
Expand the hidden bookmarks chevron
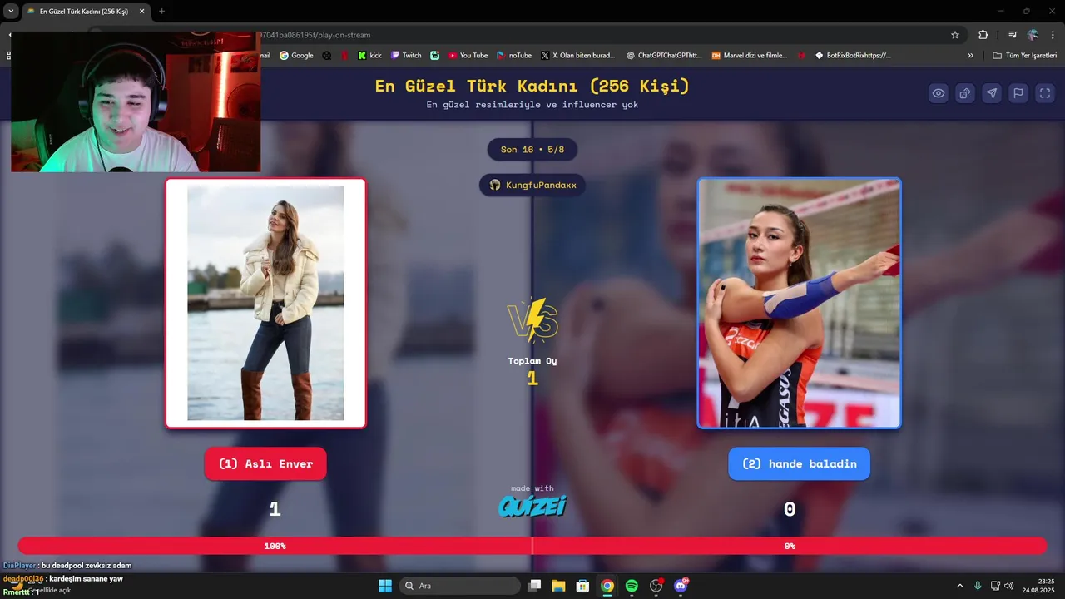970,56
